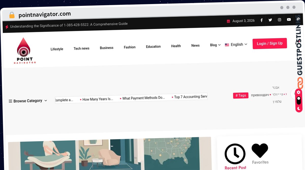The image size is (305, 170).
Task: Click the August 3, 2026 date text
Action: pos(243,21)
